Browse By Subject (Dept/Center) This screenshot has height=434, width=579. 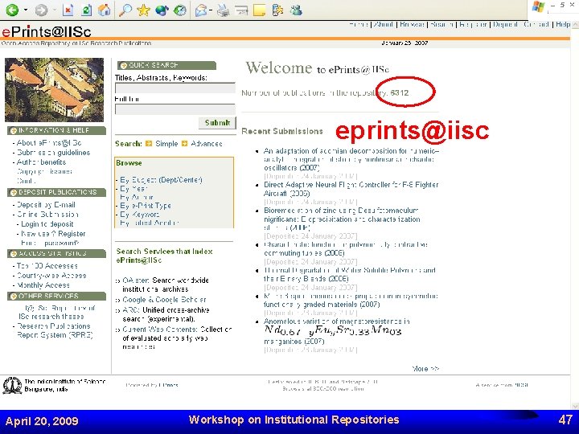pos(161,180)
